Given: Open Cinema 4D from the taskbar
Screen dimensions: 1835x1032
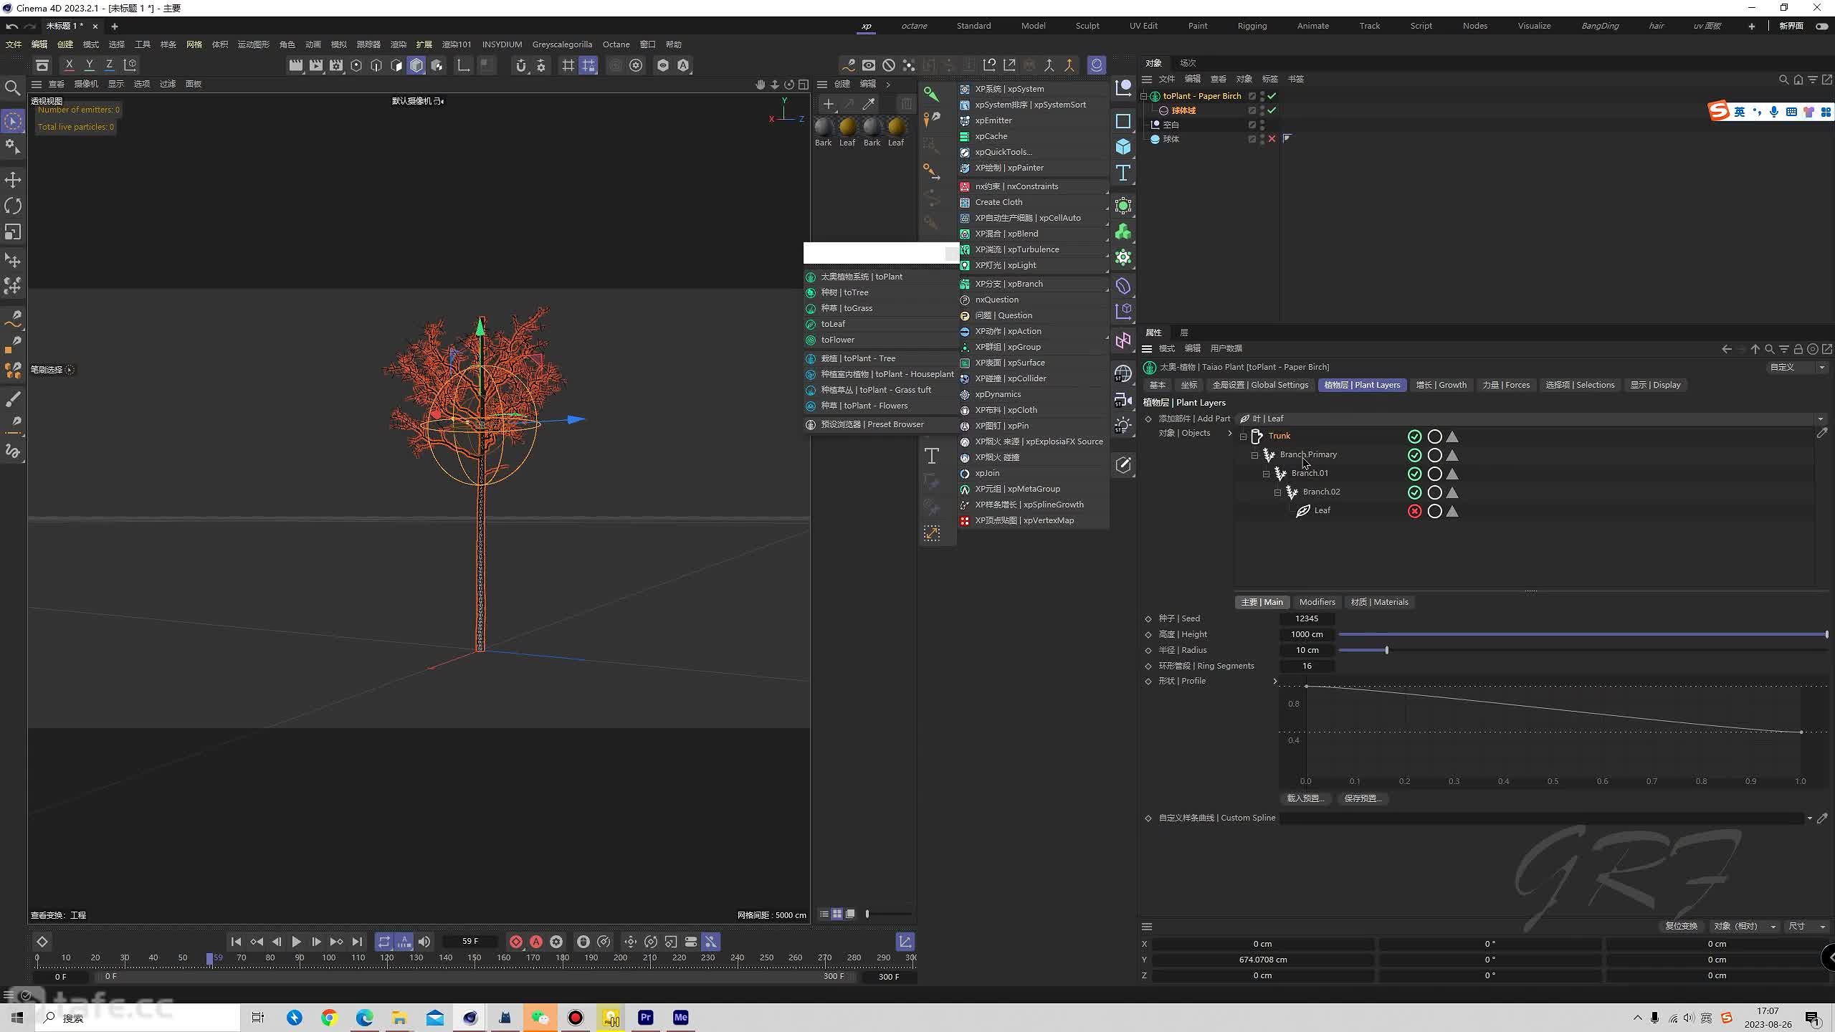Looking at the screenshot, I should [x=470, y=1018].
